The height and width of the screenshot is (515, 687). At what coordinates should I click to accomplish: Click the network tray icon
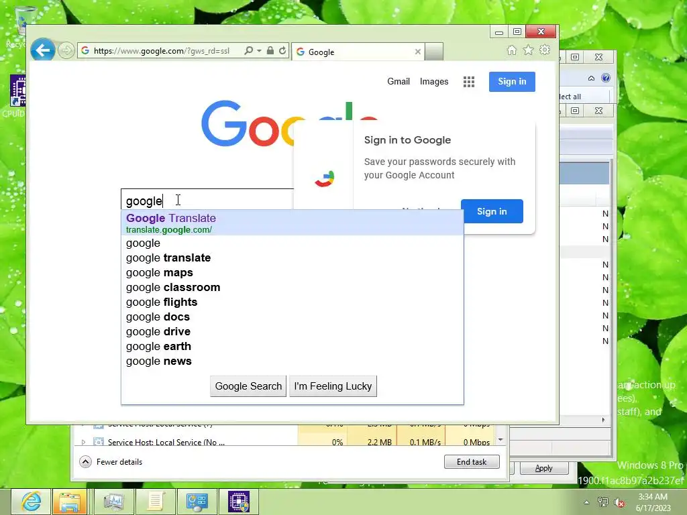603,502
